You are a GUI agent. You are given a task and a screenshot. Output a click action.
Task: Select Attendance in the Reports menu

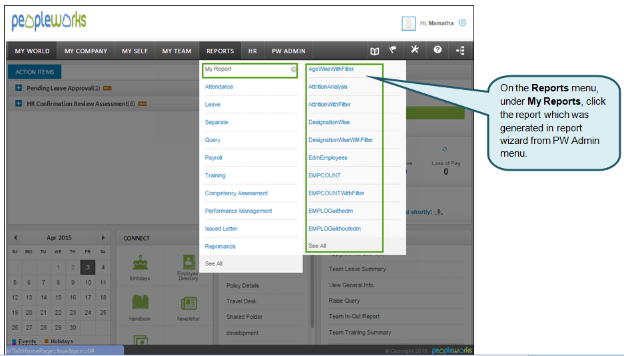(219, 87)
